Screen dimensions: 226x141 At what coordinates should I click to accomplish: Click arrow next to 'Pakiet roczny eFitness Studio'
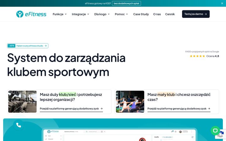tap(46, 46)
